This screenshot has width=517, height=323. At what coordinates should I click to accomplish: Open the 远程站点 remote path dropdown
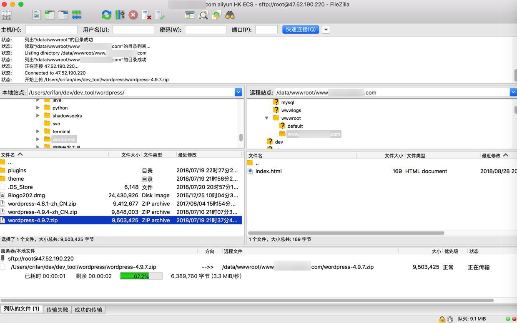[513, 92]
